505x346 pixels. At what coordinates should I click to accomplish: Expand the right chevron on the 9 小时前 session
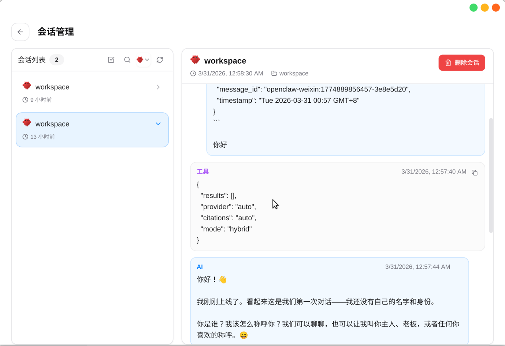[158, 87]
